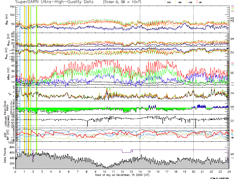Image resolution: width=234 pixels, height=179 pixels.
Task: Click the red 5% legend marker
Action: click(197, 2)
